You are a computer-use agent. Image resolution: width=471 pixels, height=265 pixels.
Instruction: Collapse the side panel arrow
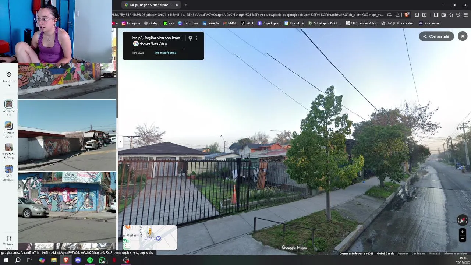[120, 142]
